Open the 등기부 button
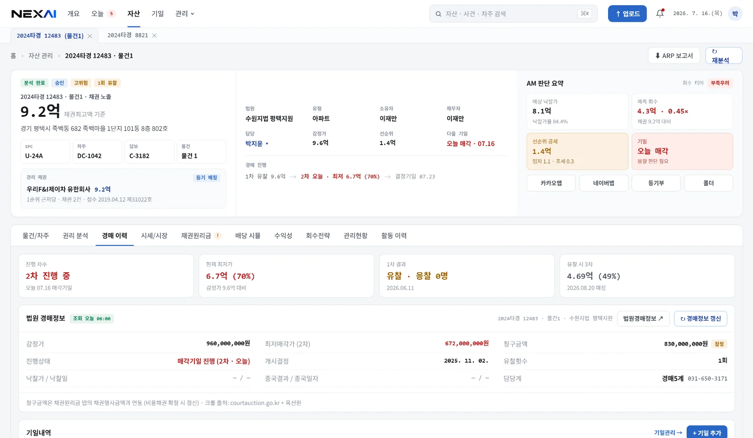Image resolution: width=753 pixels, height=438 pixels. coord(656,183)
